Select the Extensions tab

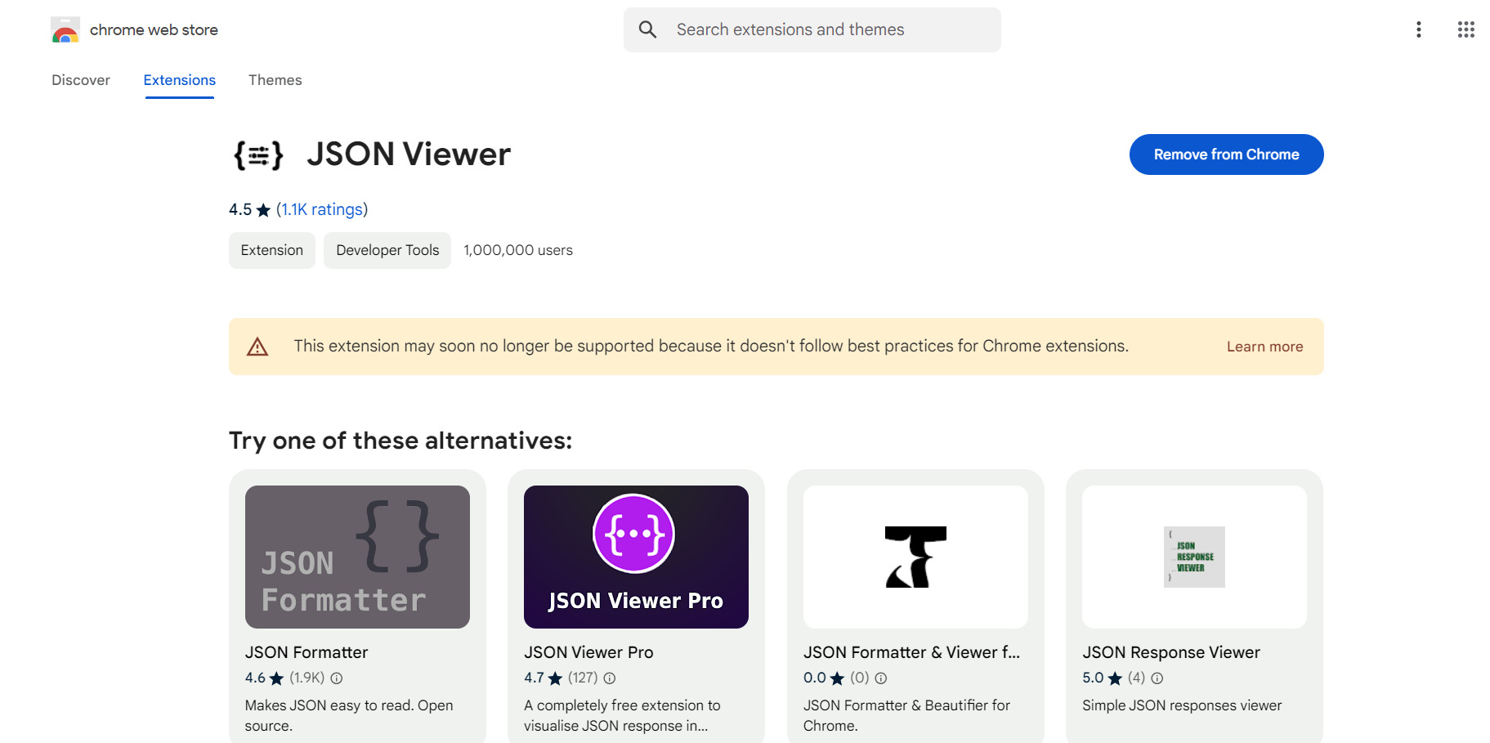click(180, 80)
